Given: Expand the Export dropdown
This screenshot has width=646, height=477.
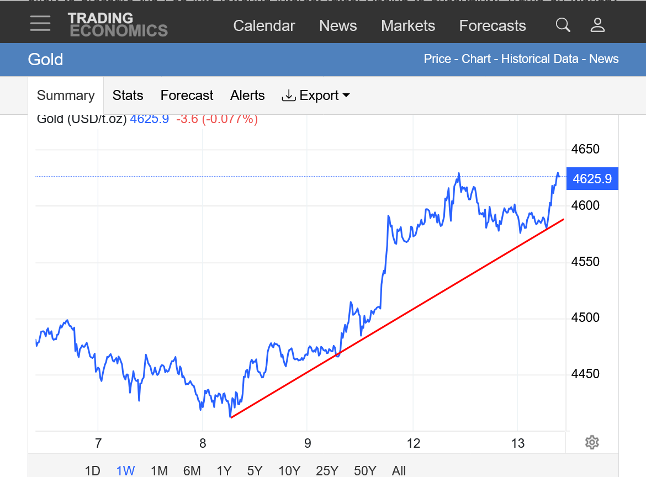Looking at the screenshot, I should click(316, 96).
